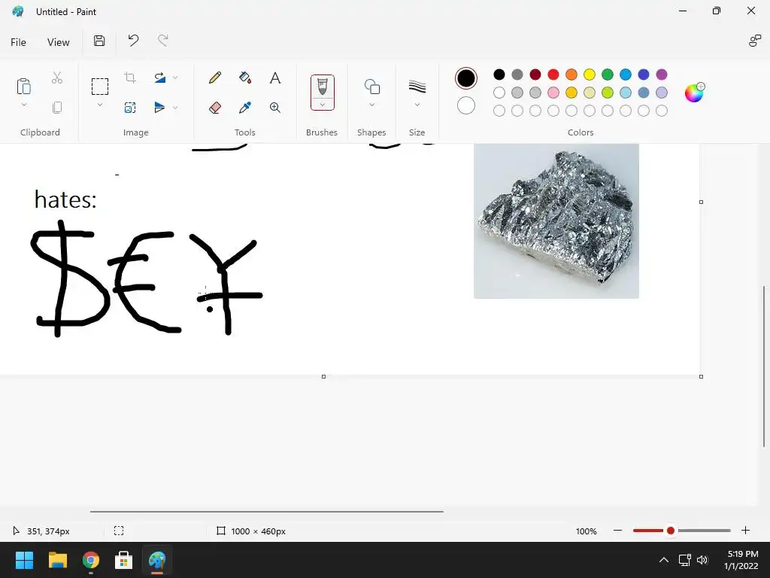Pick the purple color swatch
Image resolution: width=770 pixels, height=578 pixels.
(662, 75)
